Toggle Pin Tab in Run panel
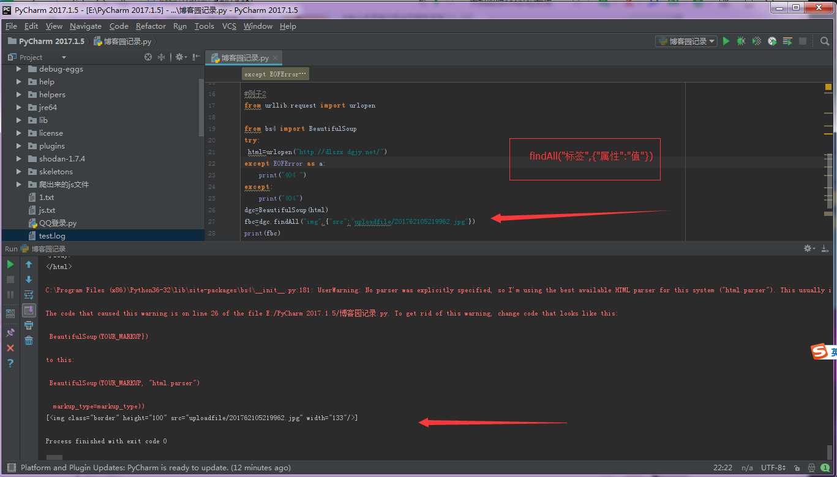837x477 pixels. [10, 332]
